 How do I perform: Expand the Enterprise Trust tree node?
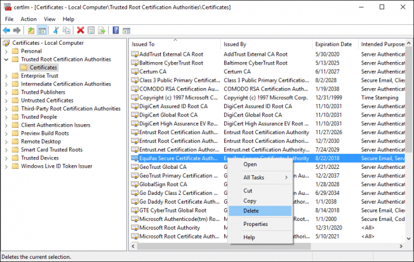coord(6,76)
